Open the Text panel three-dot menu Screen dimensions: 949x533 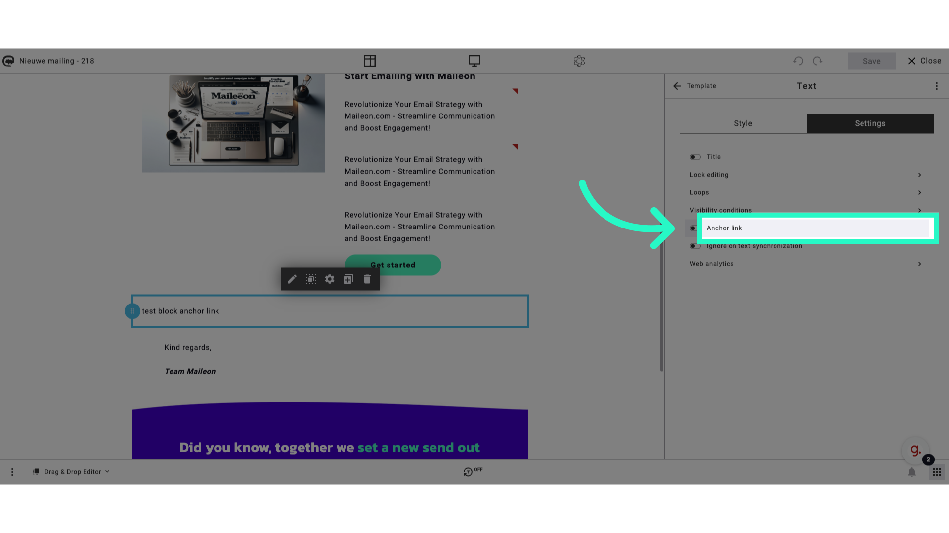(936, 86)
